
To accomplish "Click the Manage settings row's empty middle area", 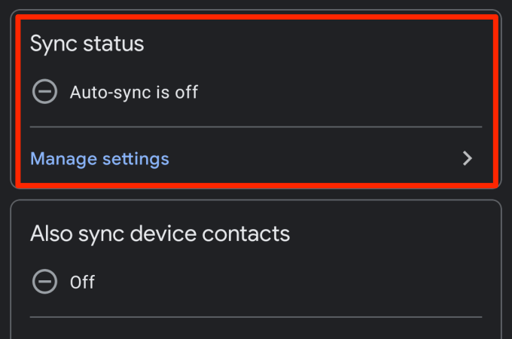I will 313,159.
